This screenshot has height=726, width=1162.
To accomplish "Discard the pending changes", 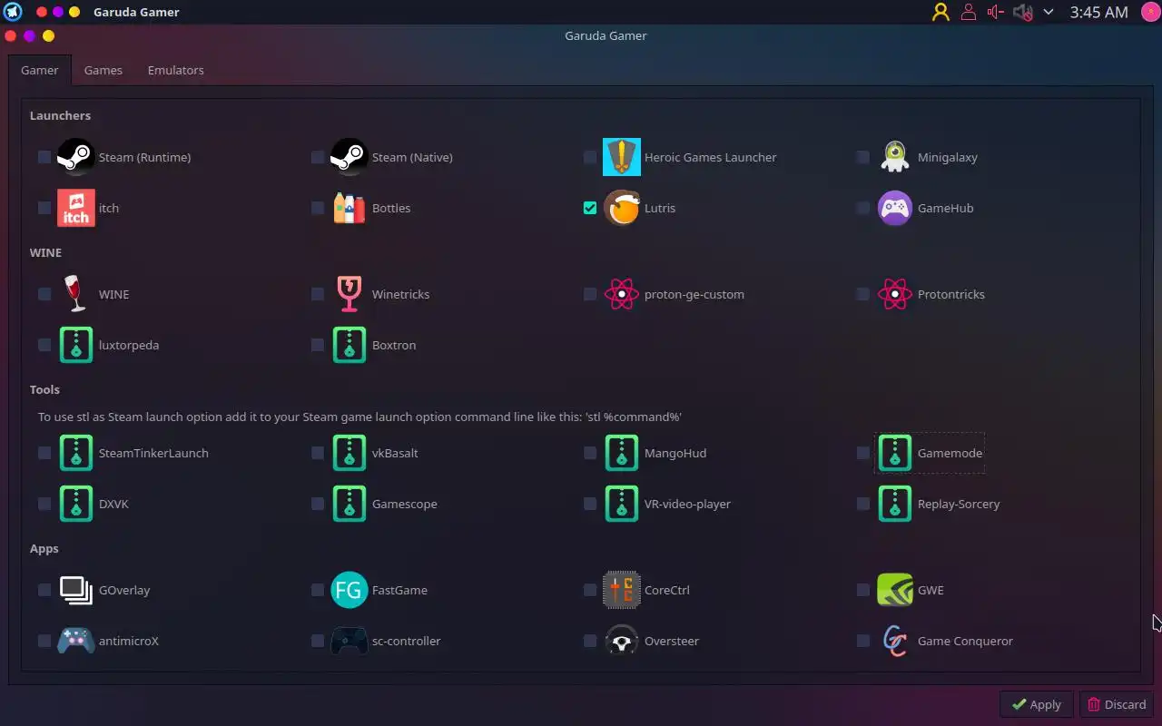I will coord(1117,704).
